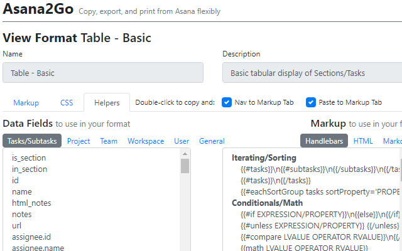This screenshot has height=251, width=402.
Task: Show Workspace data fields
Action: click(x=146, y=141)
